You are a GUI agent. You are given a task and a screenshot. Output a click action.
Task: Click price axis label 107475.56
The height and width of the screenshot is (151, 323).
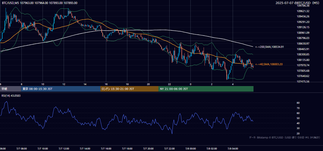click(303, 82)
